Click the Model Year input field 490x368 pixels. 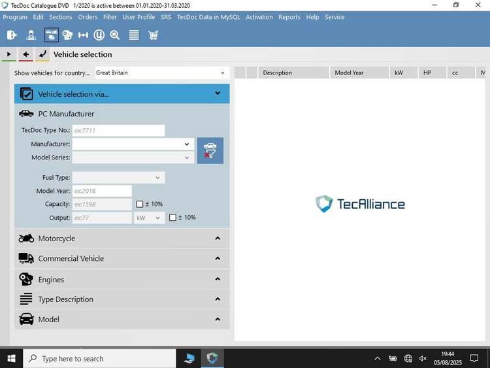(x=102, y=191)
